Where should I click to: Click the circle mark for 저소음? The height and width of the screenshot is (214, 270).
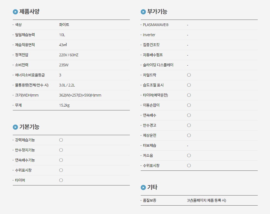pos(189,156)
